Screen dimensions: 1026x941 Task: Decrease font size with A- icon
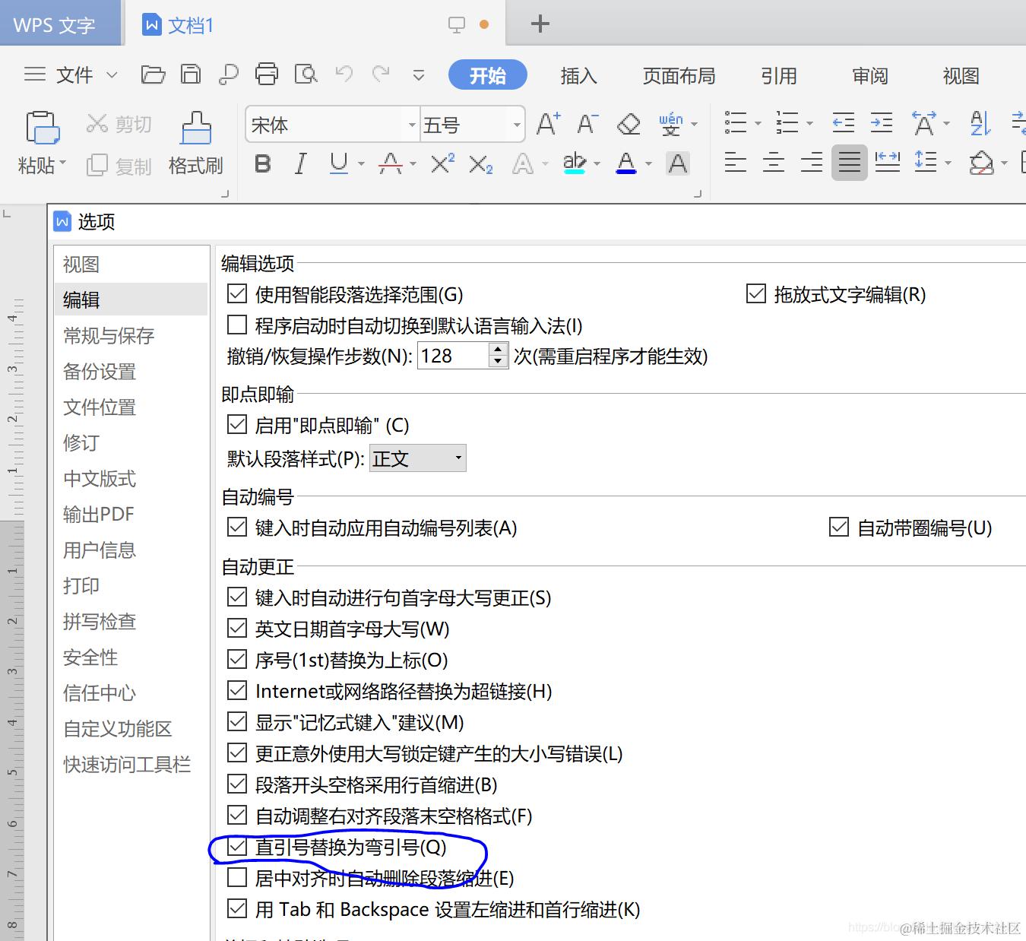588,123
